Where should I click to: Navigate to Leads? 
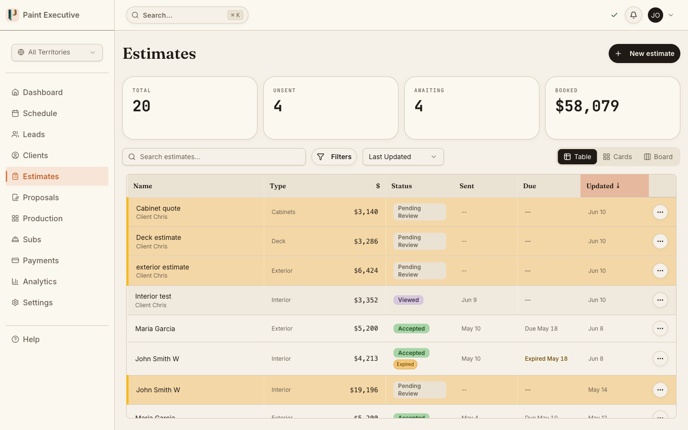(57, 134)
